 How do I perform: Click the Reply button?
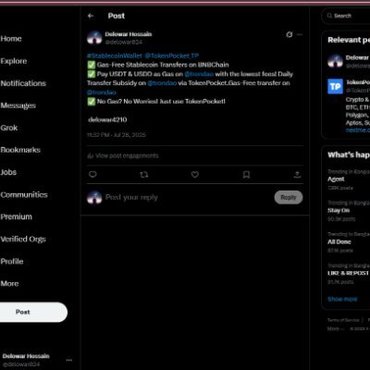click(x=289, y=197)
